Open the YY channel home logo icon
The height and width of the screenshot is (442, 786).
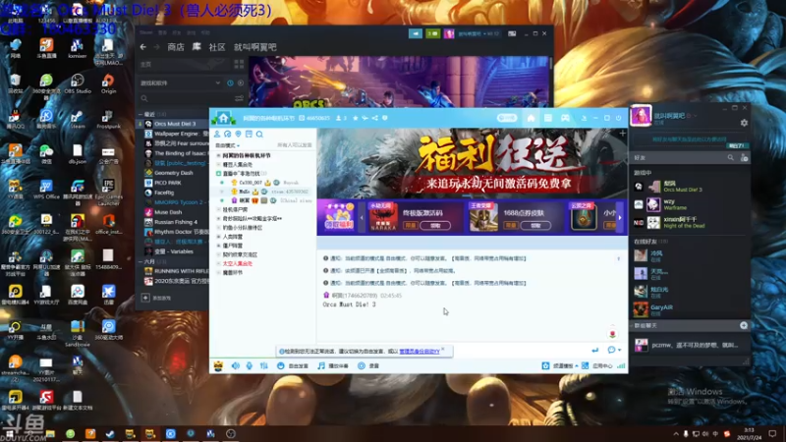pos(224,118)
